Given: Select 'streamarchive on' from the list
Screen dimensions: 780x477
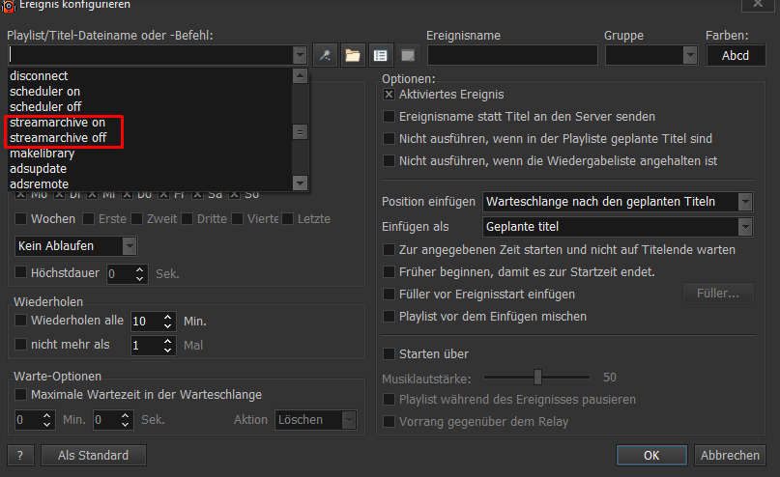Looking at the screenshot, I should [x=65, y=125].
